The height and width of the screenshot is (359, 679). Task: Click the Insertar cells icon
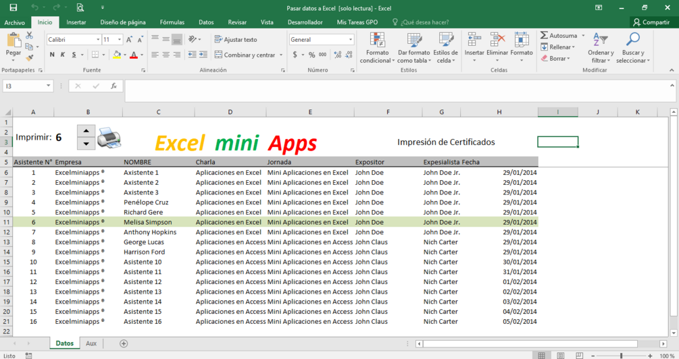[x=474, y=40]
